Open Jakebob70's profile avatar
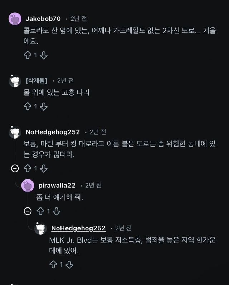Image resolution: width=229 pixels, height=285 pixels. pos(15,19)
